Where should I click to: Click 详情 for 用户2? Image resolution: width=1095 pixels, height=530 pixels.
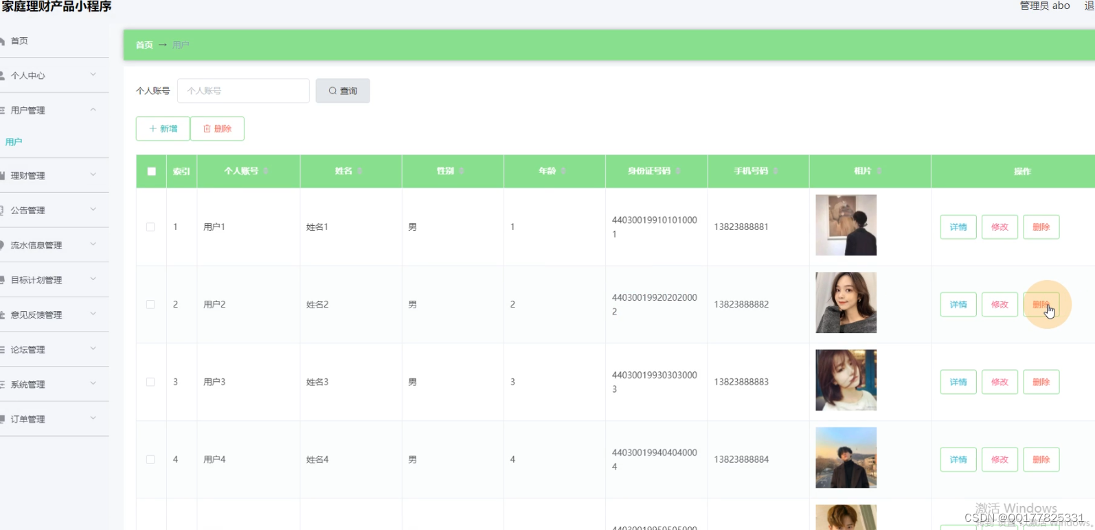tap(958, 305)
